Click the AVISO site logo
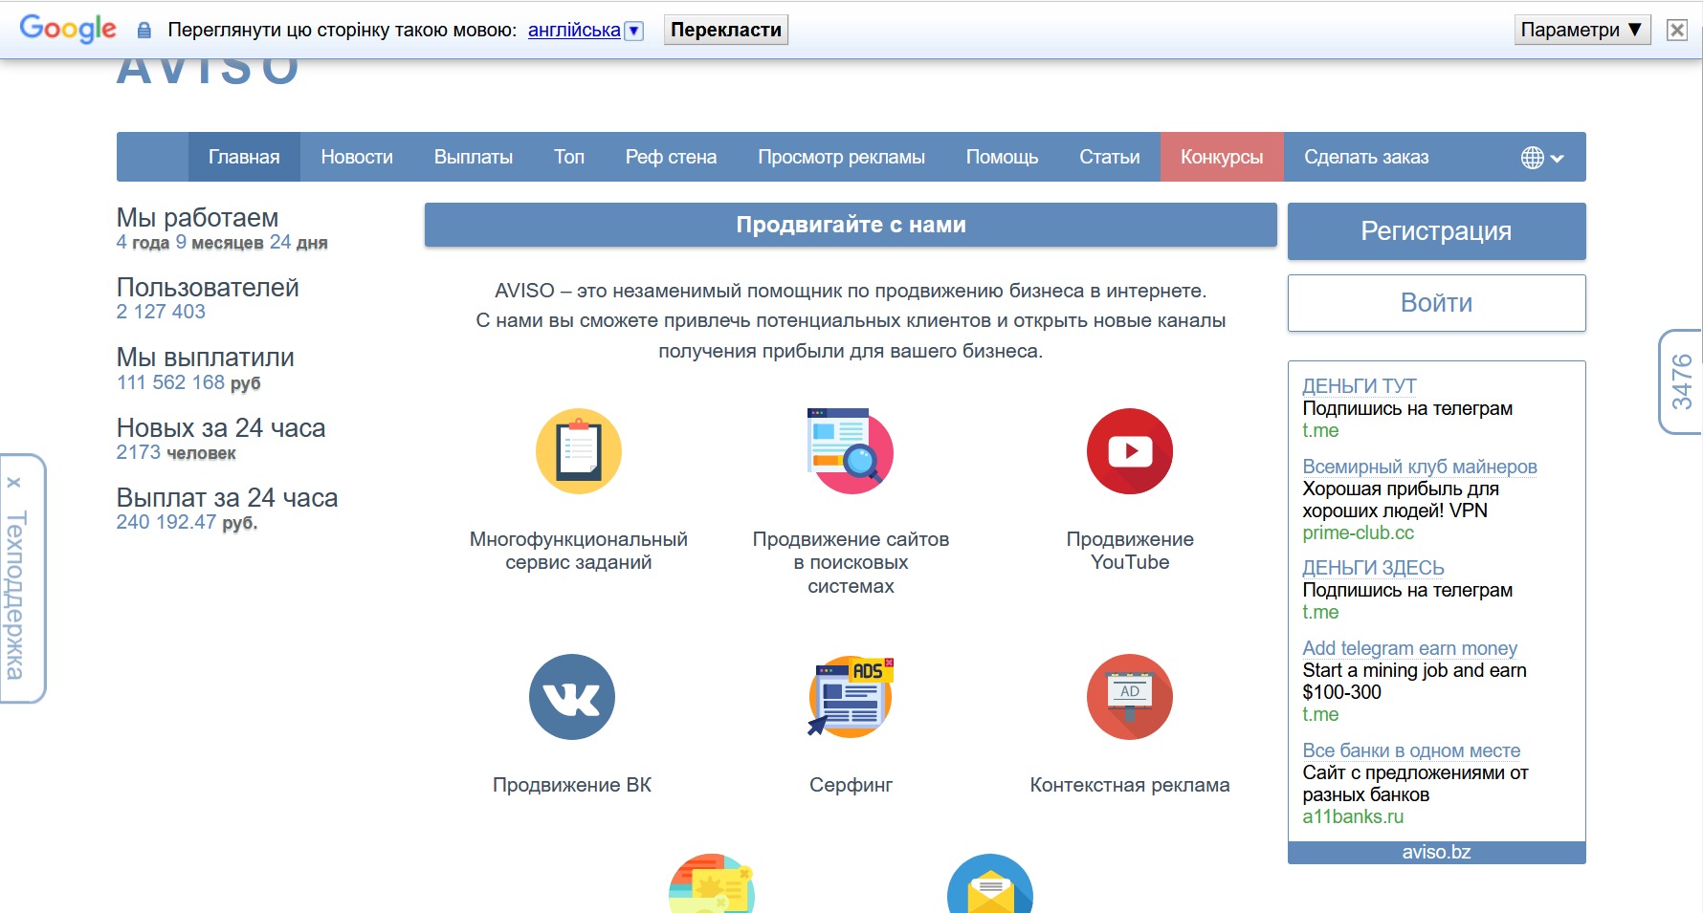The image size is (1703, 913). coord(208,73)
